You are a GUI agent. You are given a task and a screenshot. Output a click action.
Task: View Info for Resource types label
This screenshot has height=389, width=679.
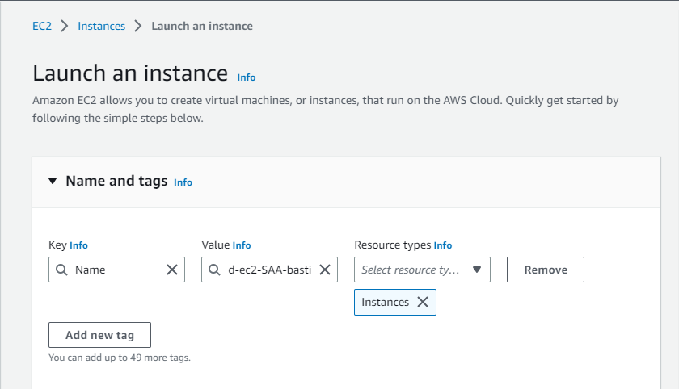pyautogui.click(x=443, y=245)
